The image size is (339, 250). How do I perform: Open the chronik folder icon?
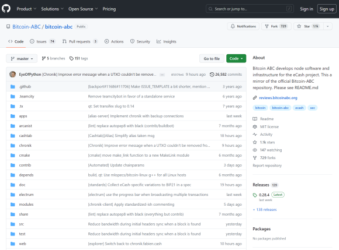click(13, 145)
